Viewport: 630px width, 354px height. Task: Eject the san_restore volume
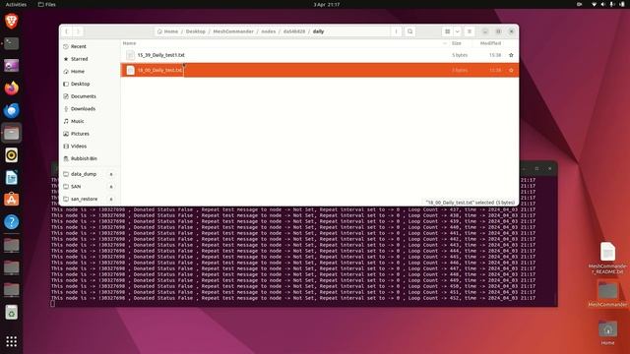pyautogui.click(x=111, y=199)
